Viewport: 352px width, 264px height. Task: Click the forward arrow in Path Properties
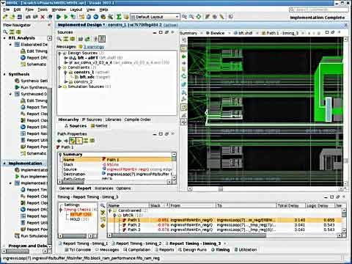(x=66, y=141)
